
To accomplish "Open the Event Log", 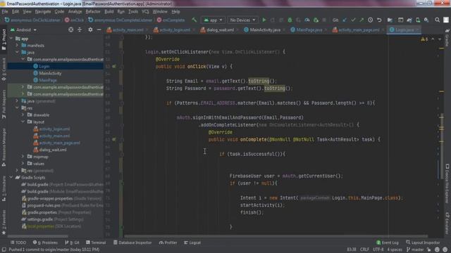I will (x=388, y=242).
